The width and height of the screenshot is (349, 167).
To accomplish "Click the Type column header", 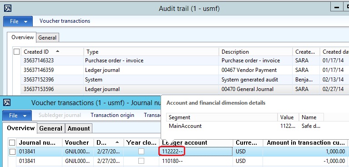I will tap(151, 52).
